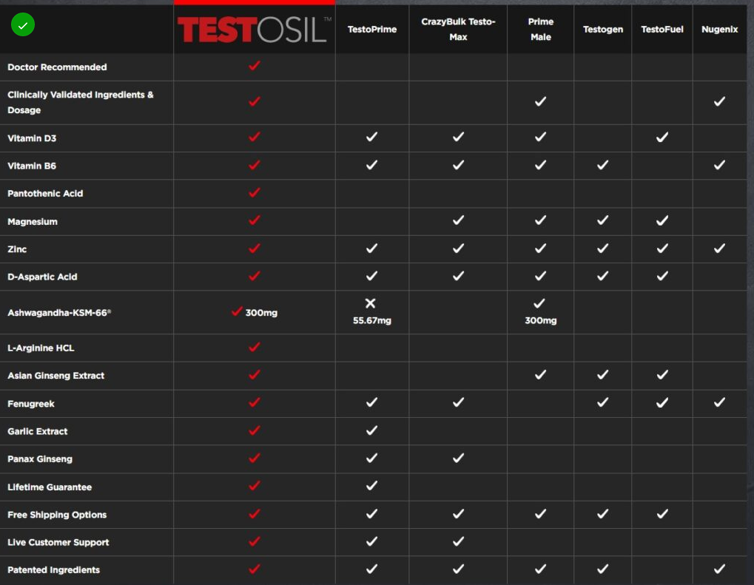Click TestoFuel checkmark in Magnesium row
This screenshot has width=754, height=585.
(x=662, y=220)
